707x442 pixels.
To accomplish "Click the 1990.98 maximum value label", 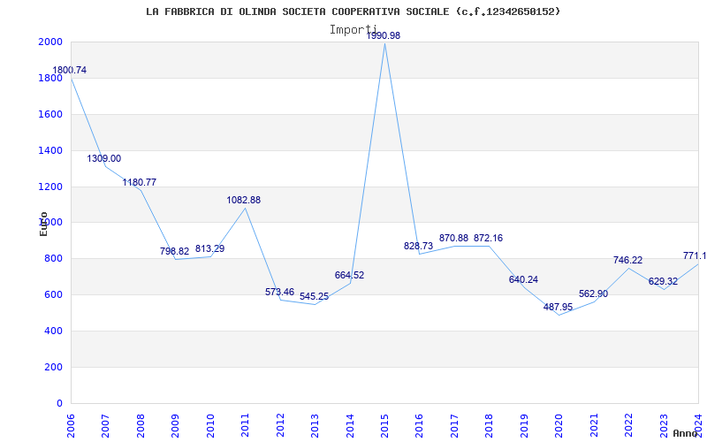I will coord(384,35).
